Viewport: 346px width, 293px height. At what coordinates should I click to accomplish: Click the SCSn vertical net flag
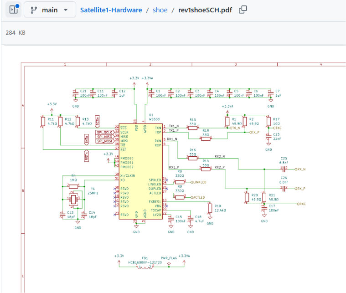pyautogui.click(x=97, y=122)
